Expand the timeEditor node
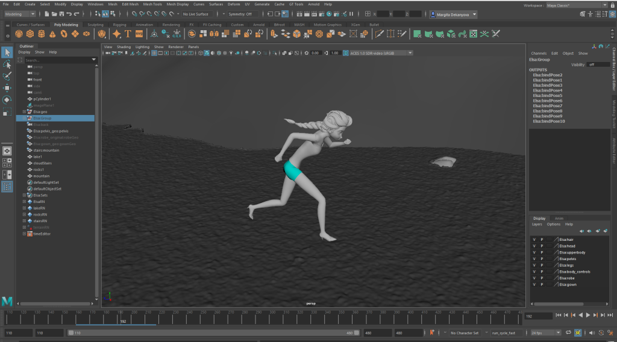The height and width of the screenshot is (342, 617). 24,234
